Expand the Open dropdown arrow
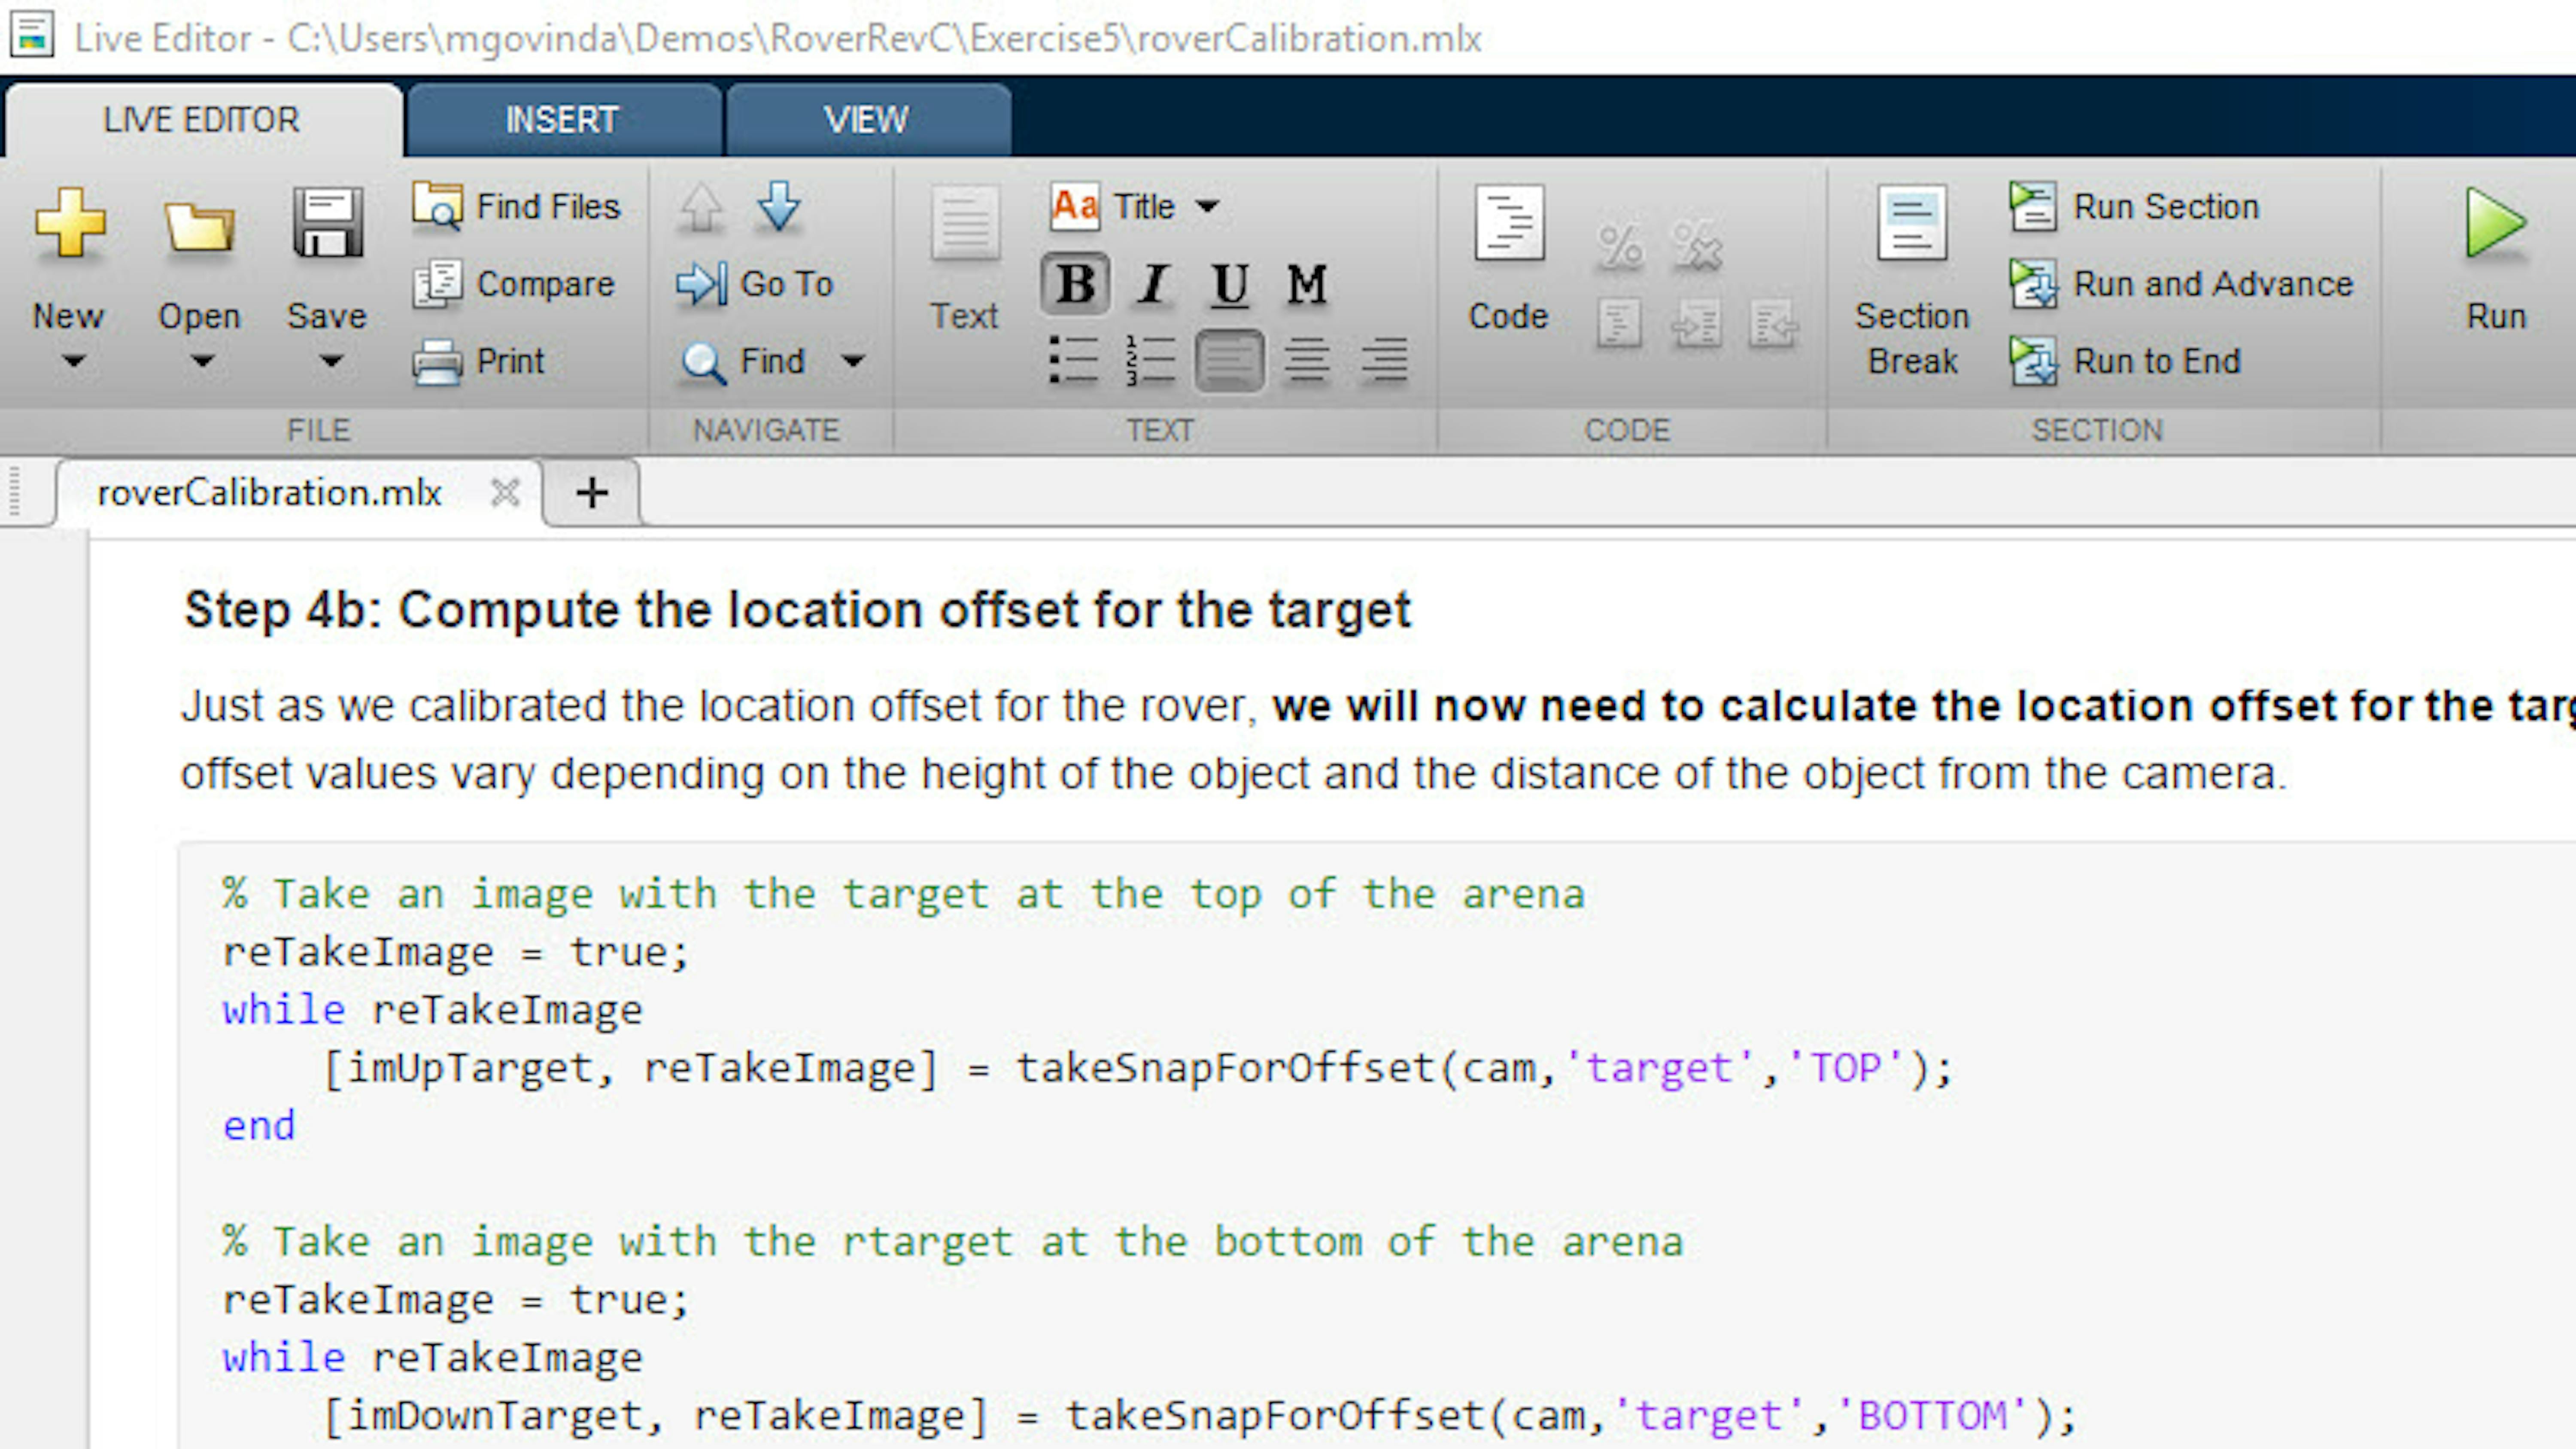2576x1449 pixels. pyautogui.click(x=202, y=362)
